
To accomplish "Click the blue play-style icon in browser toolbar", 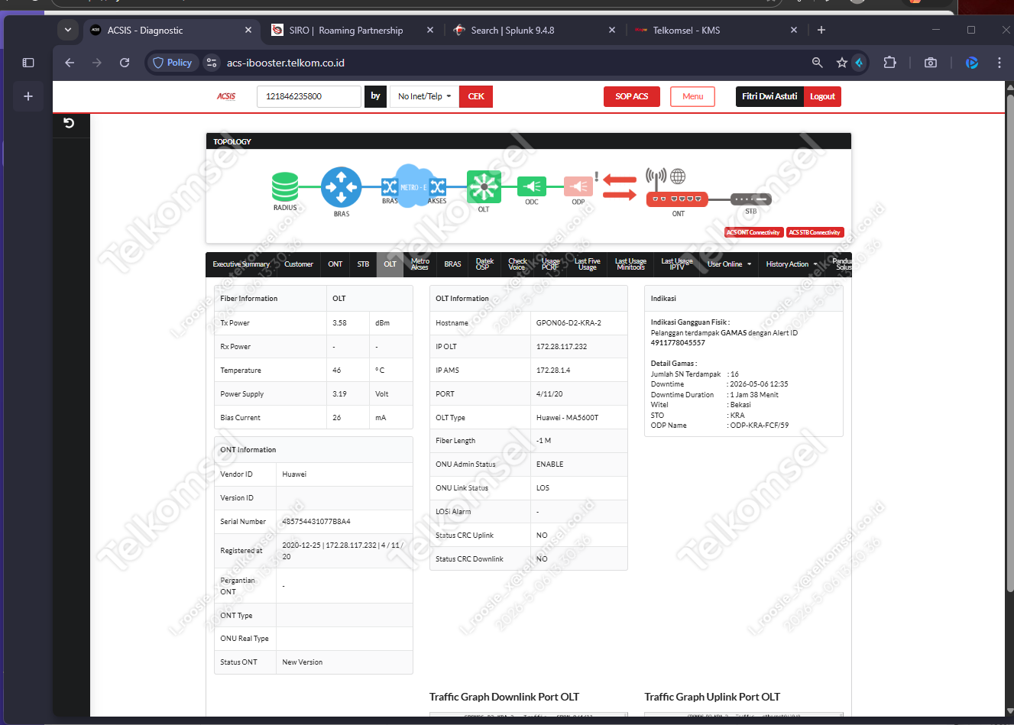I will 972,63.
